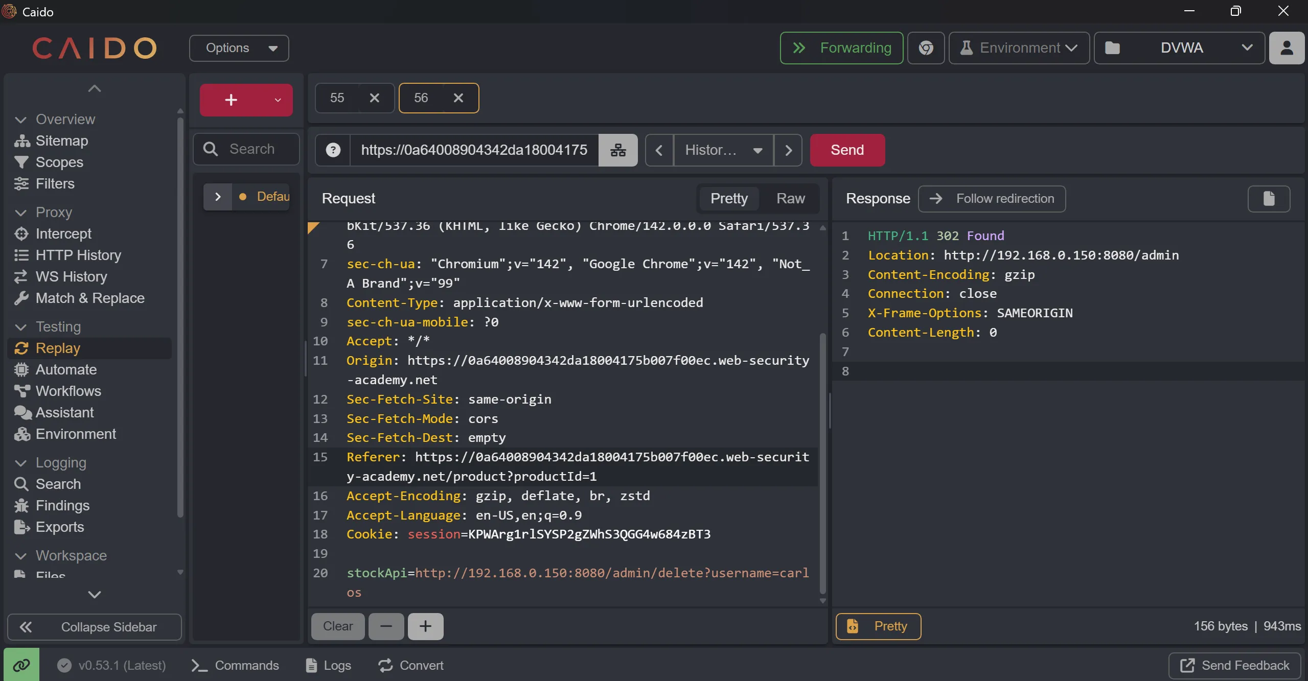Open the user account icon

[x=1287, y=48]
